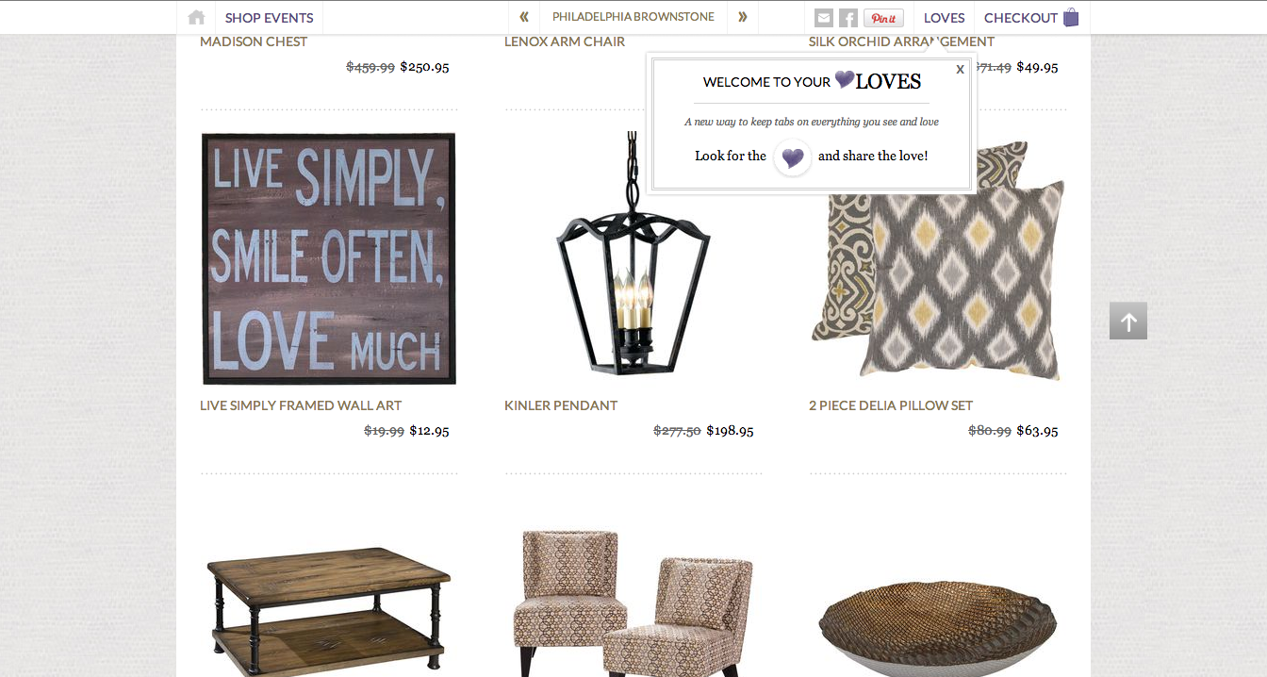Click the email share envelope icon
The image size is (1267, 677).
tap(824, 18)
